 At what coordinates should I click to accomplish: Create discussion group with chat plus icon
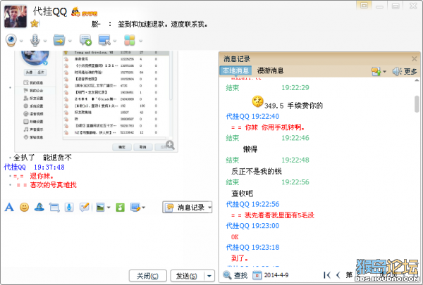85,40
